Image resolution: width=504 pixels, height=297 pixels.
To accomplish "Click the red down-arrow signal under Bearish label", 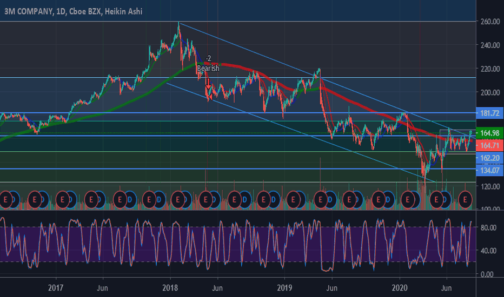I will [208, 84].
